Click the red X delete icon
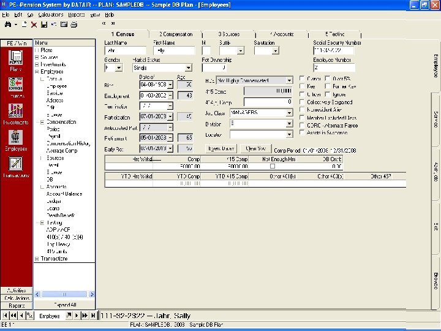The width and height of the screenshot is (441, 331). [34, 25]
